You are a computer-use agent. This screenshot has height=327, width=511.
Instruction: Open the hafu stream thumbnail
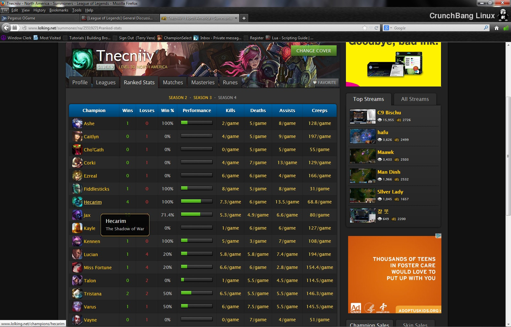(363, 136)
